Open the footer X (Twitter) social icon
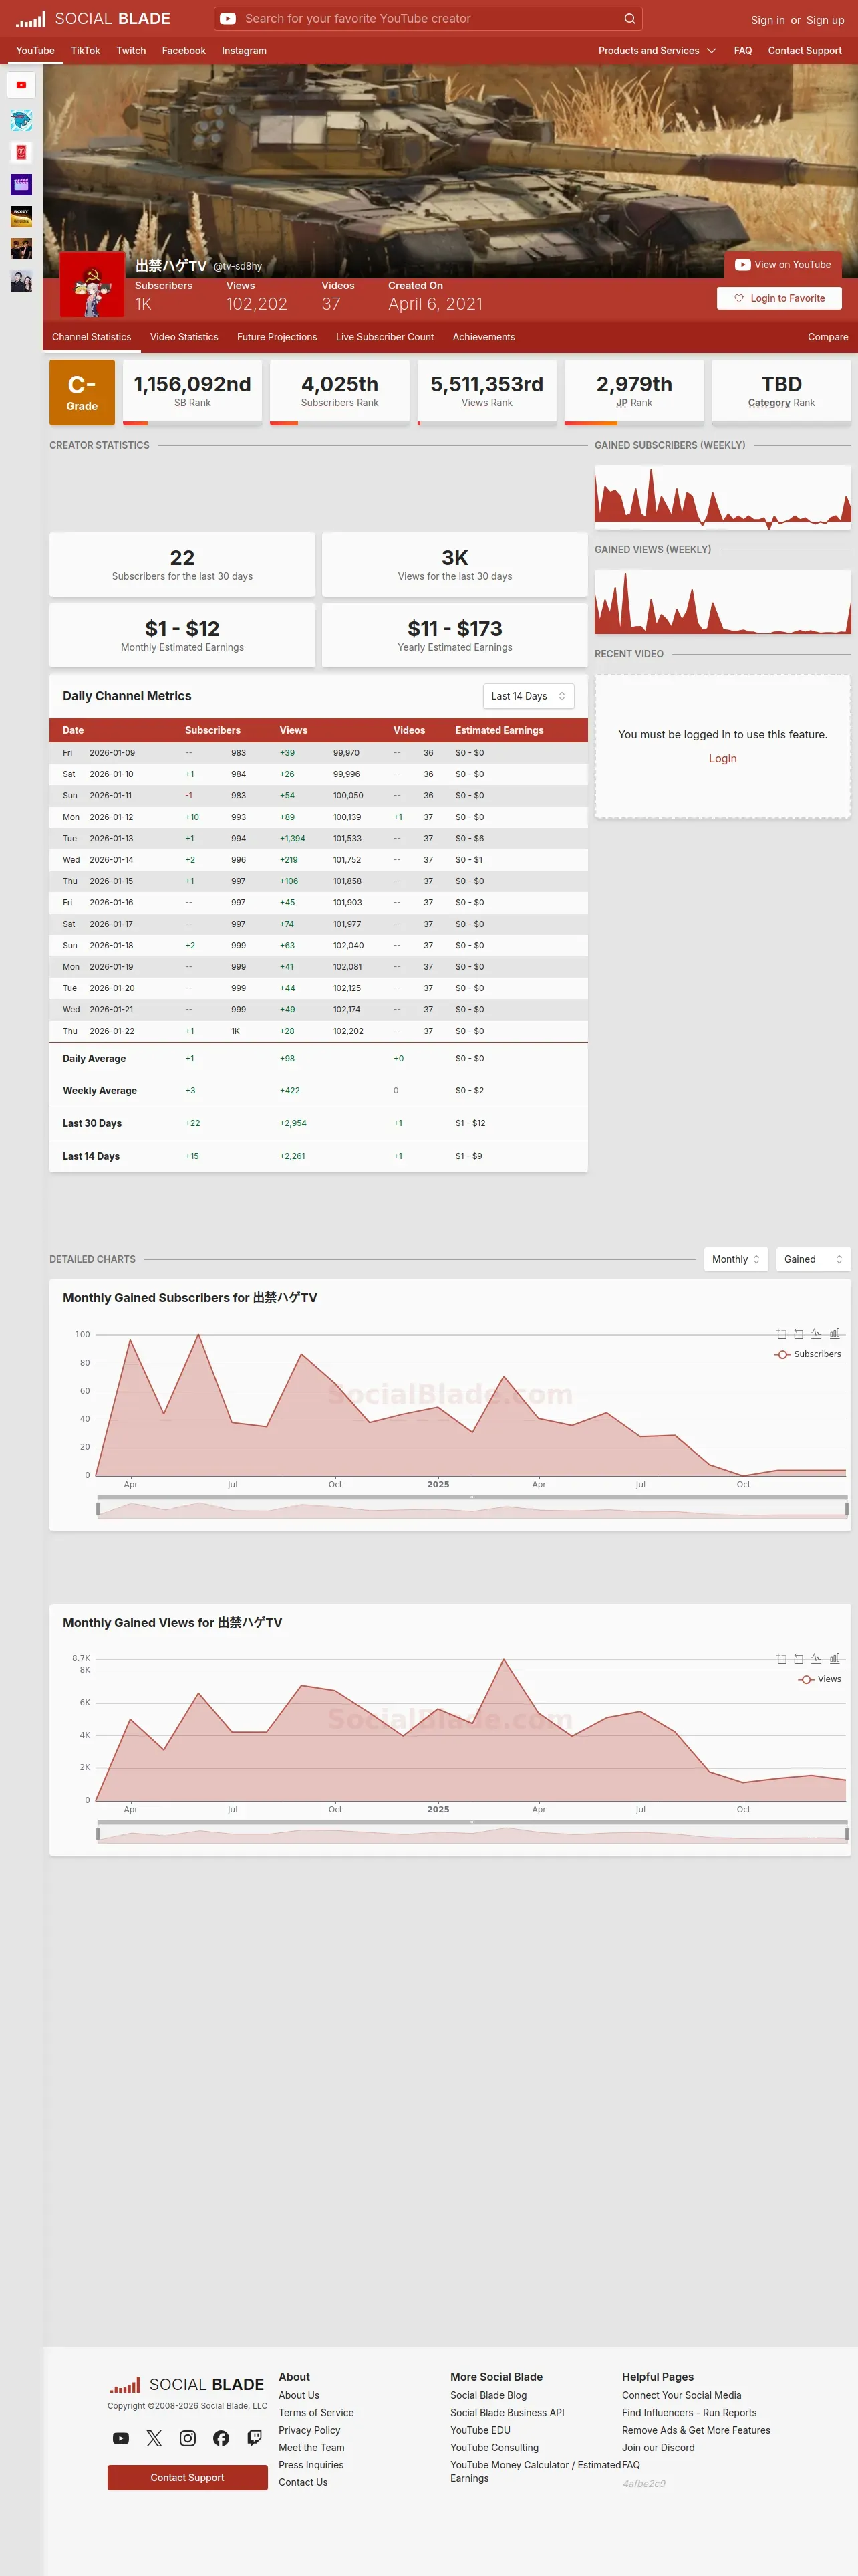The image size is (858, 2576). tap(154, 2438)
